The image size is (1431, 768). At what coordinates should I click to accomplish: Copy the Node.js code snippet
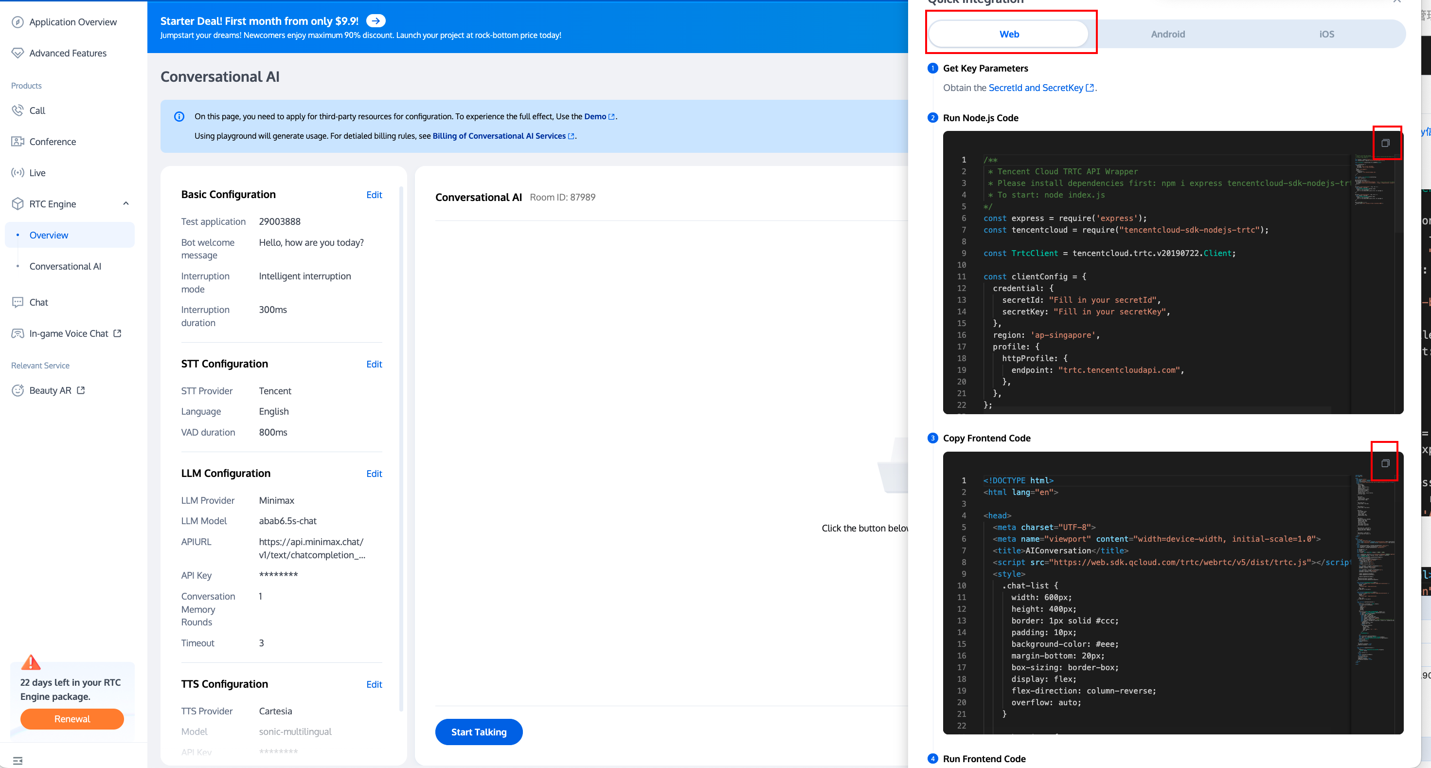[1385, 144]
